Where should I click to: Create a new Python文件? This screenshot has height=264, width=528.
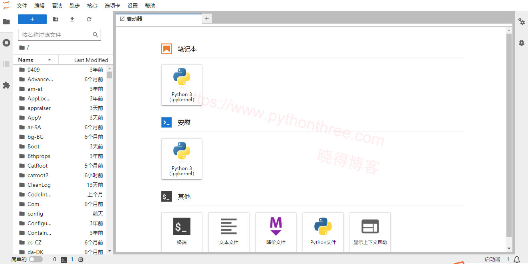coord(323,232)
